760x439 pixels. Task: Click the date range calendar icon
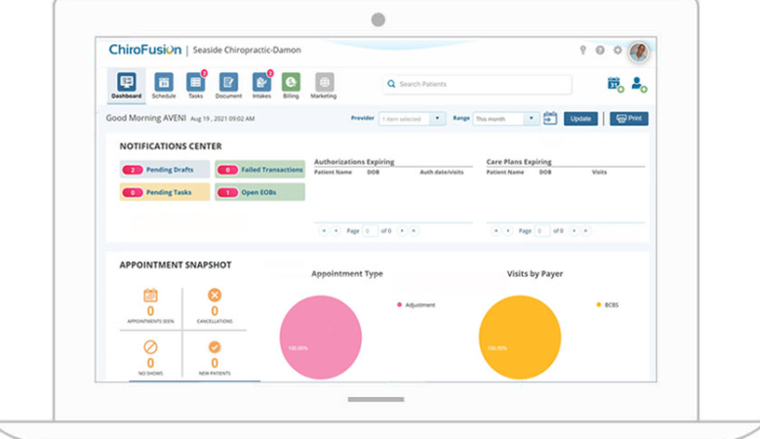(x=550, y=118)
